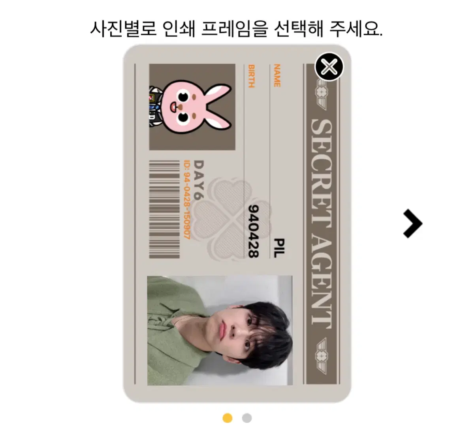This screenshot has width=474, height=436.
Task: Click the orange NAME field label
Action: [277, 76]
